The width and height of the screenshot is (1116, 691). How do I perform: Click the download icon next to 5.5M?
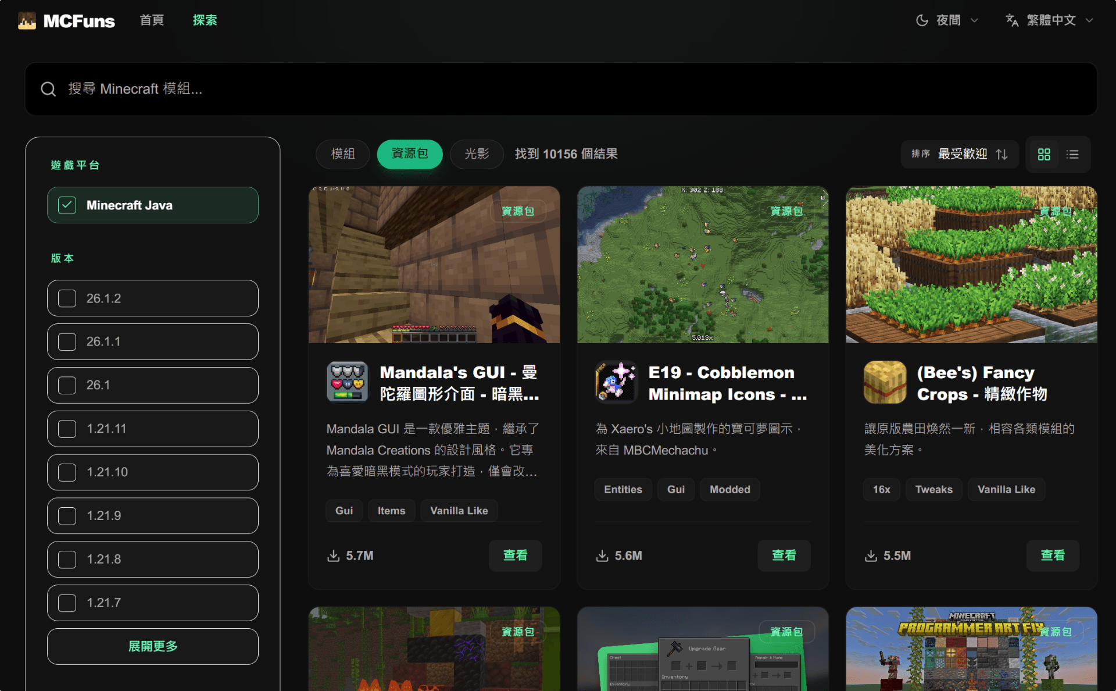click(871, 556)
